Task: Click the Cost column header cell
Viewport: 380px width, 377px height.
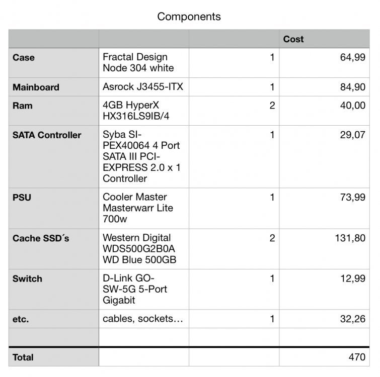Action: 324,39
